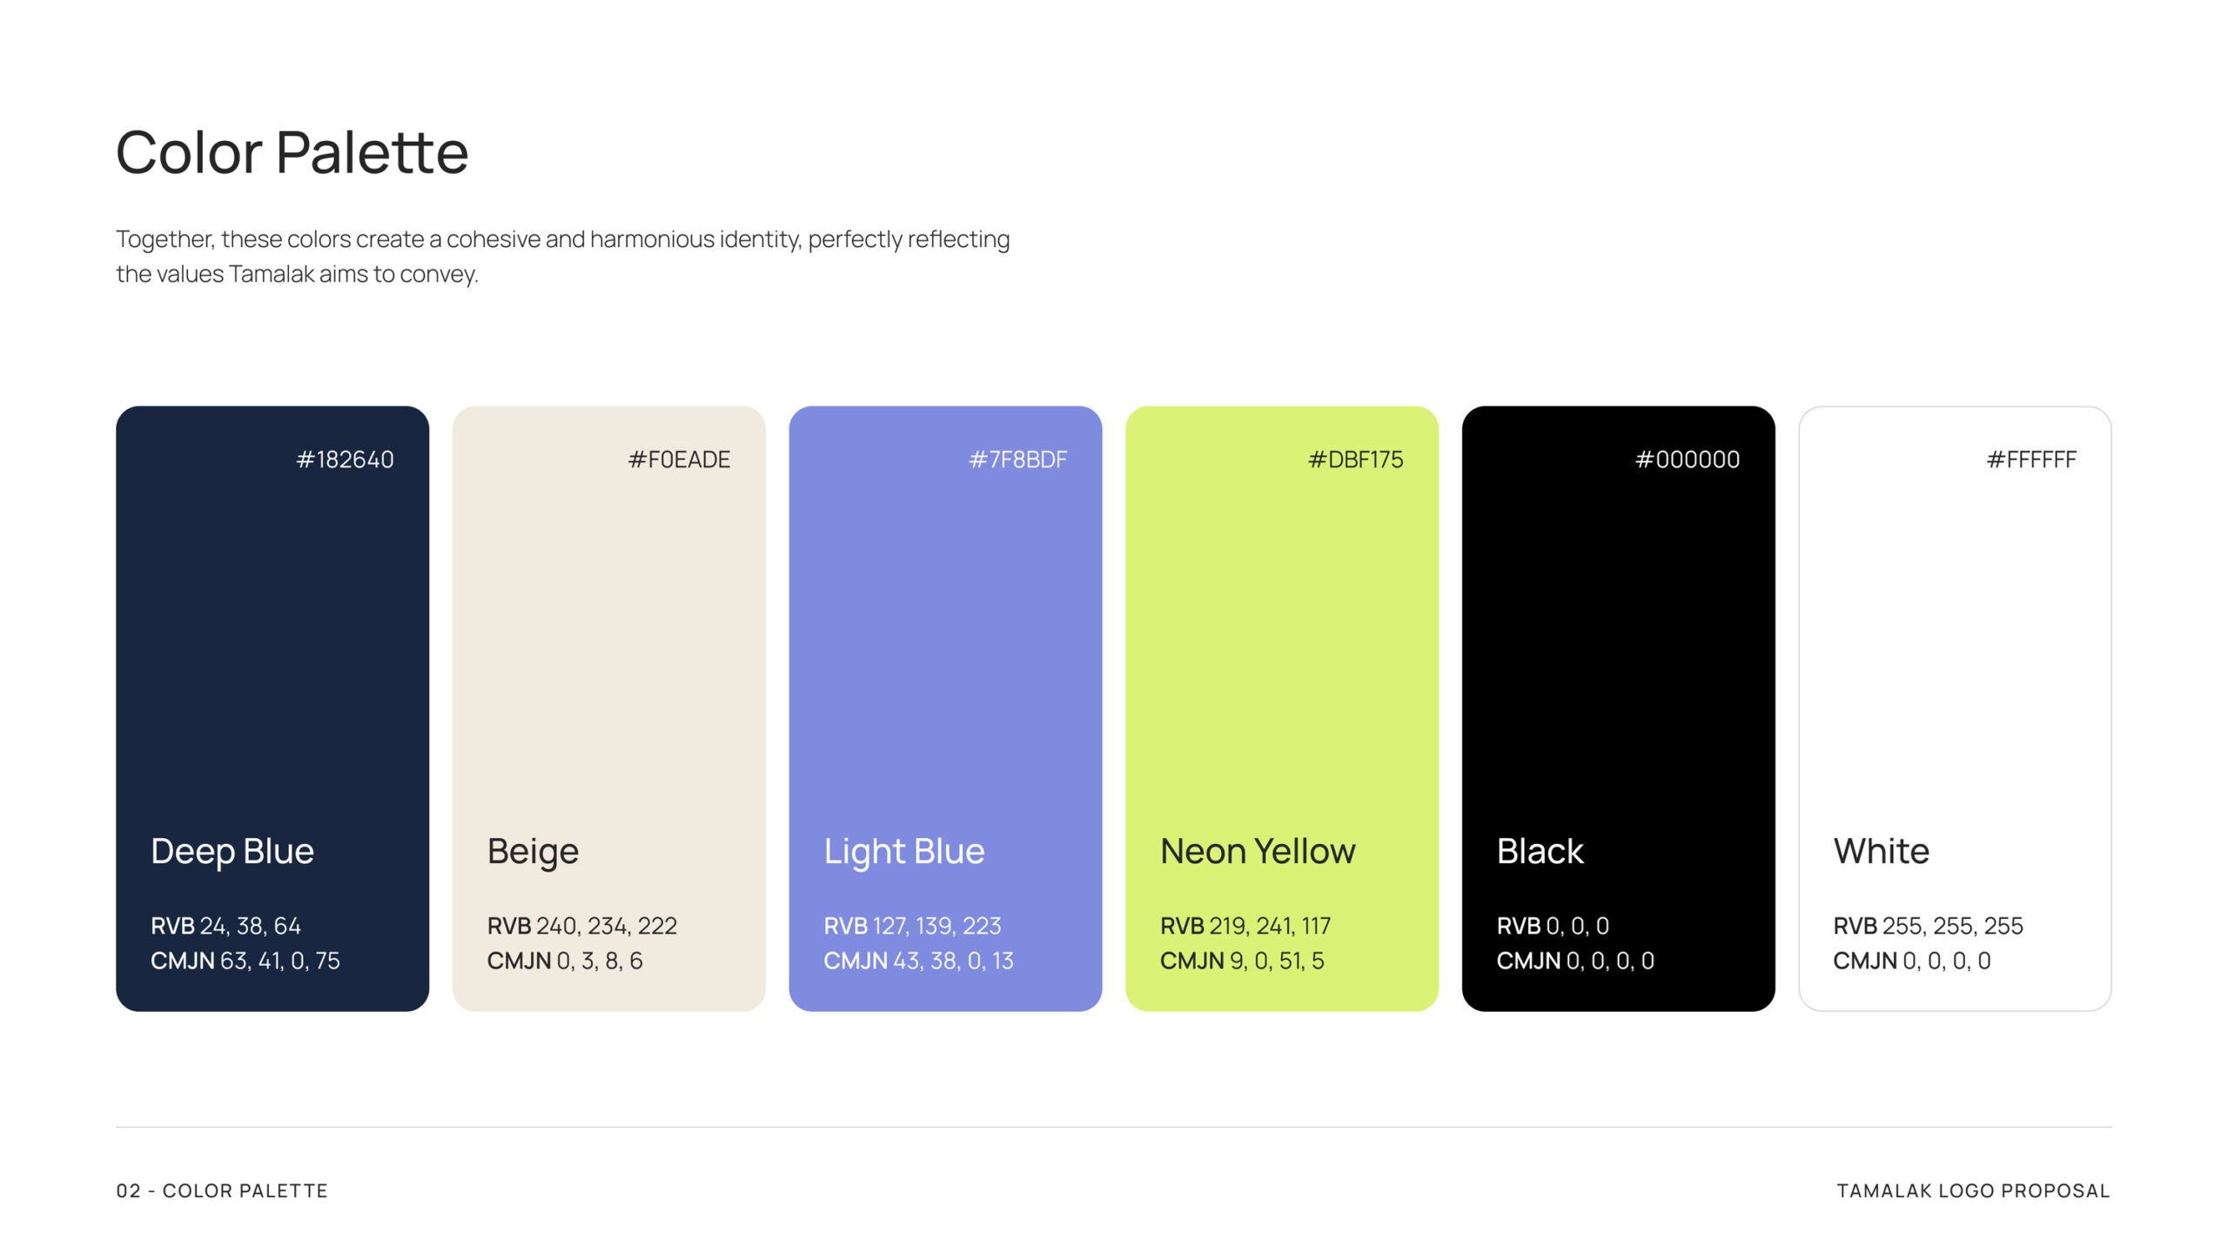Select the #F0EADE hex label
The width and height of the screenshot is (2228, 1253).
pyautogui.click(x=679, y=459)
